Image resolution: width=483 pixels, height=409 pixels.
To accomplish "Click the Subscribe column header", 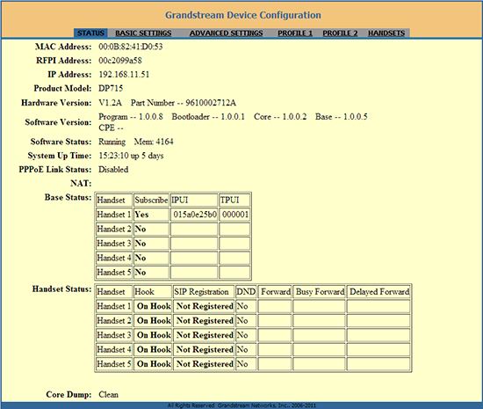I will (x=151, y=201).
